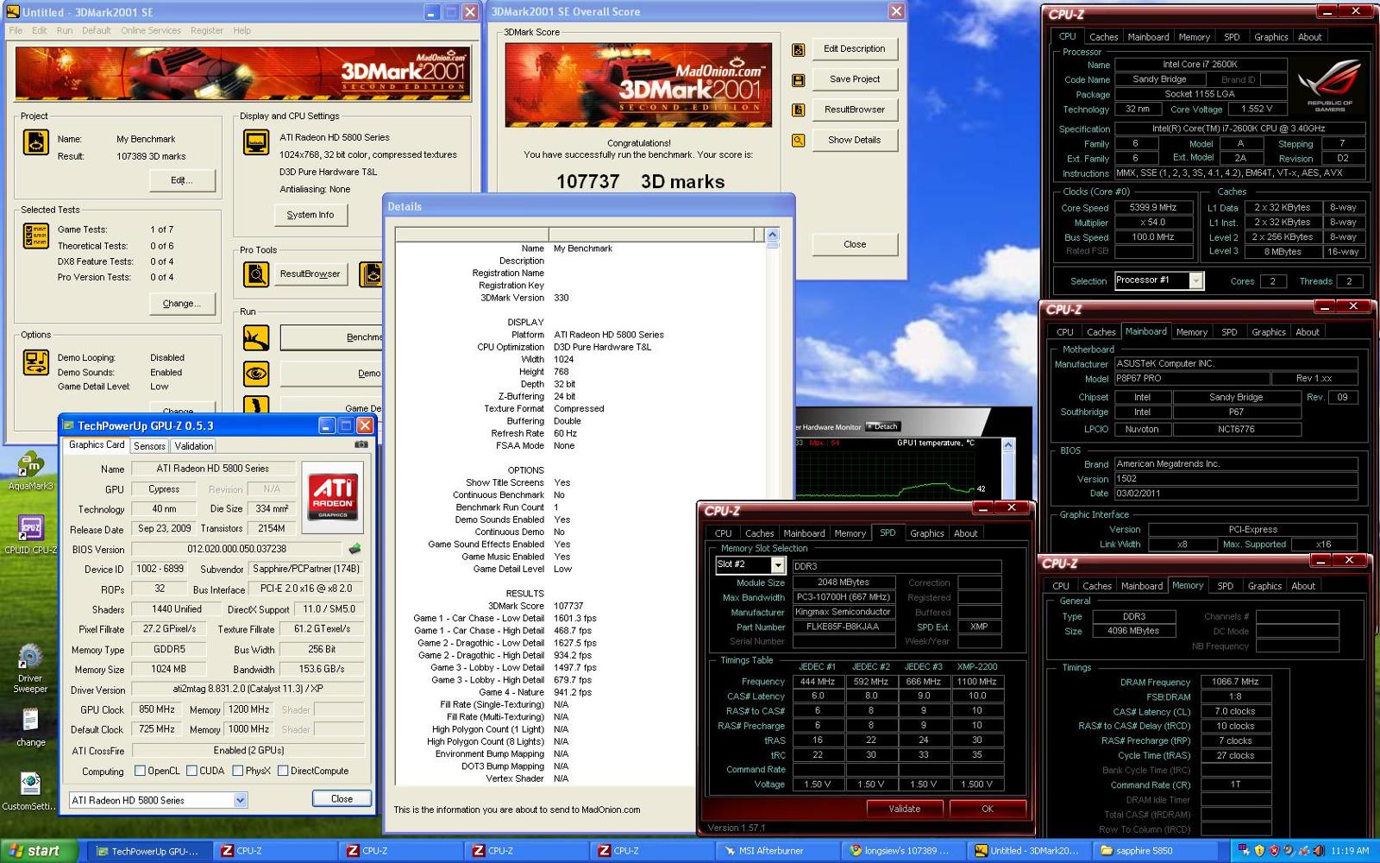Click the MSI Afterburner taskbar item
The height and width of the screenshot is (863, 1380).
pos(778,851)
